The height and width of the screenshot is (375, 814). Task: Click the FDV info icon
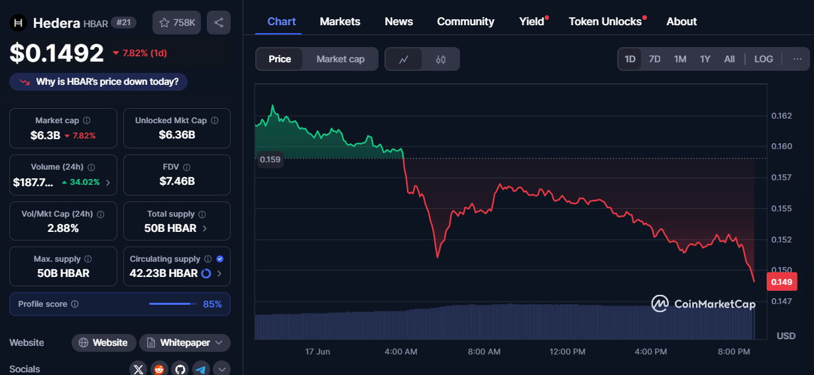[x=188, y=168]
